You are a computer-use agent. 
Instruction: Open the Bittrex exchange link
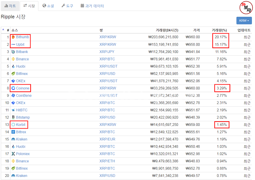click(x=21, y=132)
